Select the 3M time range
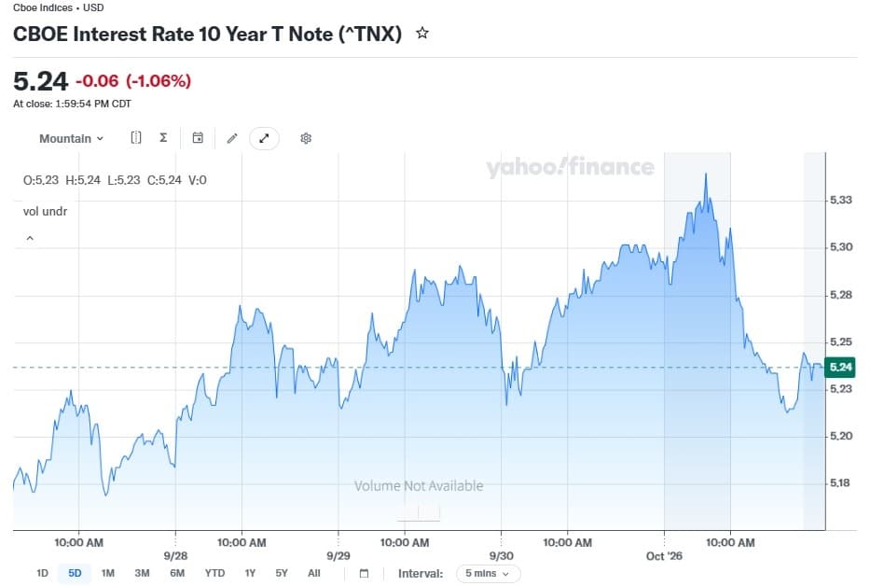Screen dimensions: 870x586 coord(142,573)
